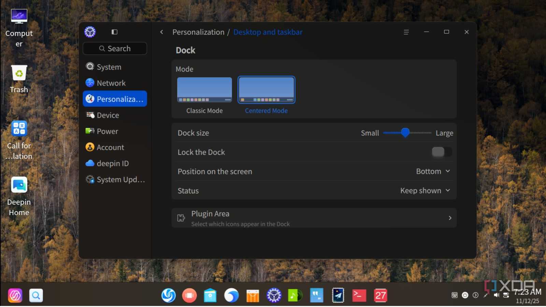Go to Power settings
The image size is (546, 307).
point(115,131)
